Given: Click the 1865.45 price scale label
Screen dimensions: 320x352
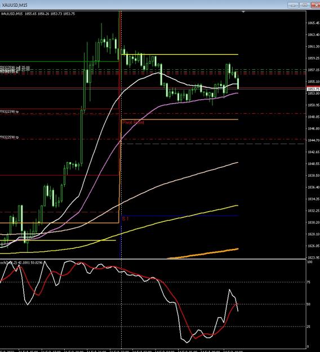Looking at the screenshot, I should (313, 23).
